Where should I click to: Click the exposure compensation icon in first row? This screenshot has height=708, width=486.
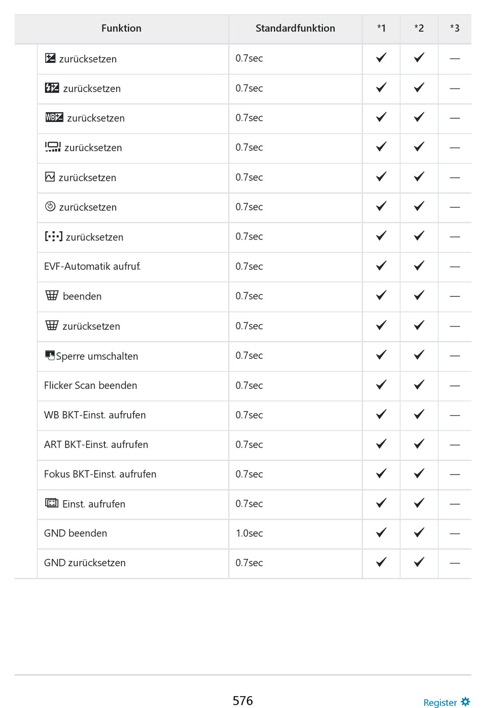[50, 58]
